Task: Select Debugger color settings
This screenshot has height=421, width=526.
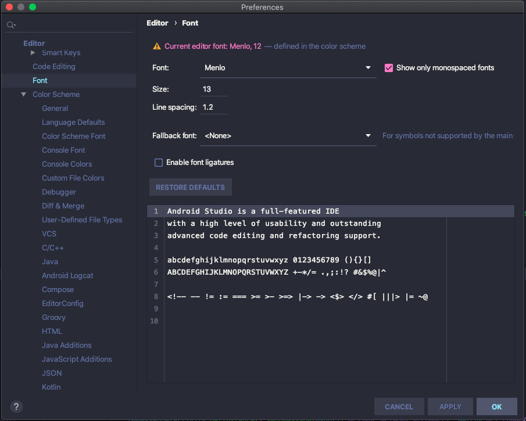Action: (x=59, y=192)
